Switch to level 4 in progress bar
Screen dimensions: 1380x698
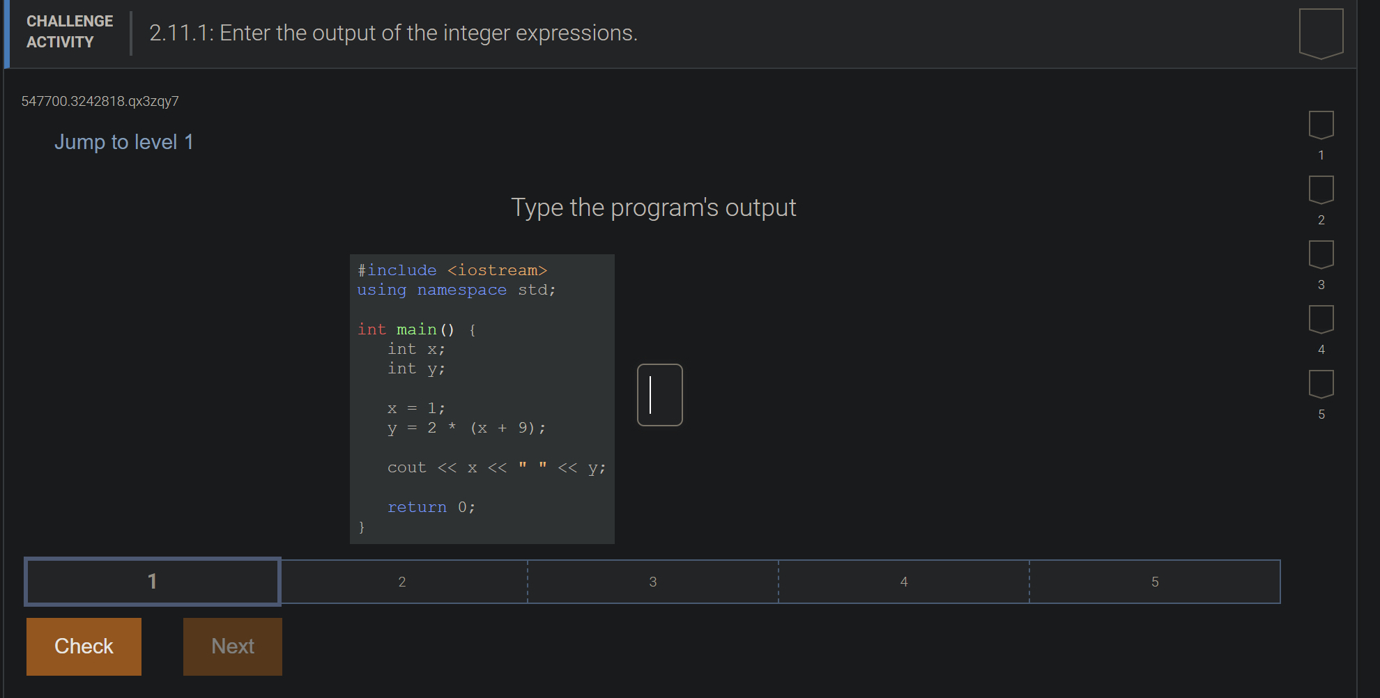[x=904, y=582]
